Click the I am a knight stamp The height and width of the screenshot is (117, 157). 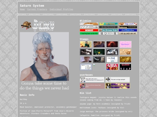click(x=86, y=67)
